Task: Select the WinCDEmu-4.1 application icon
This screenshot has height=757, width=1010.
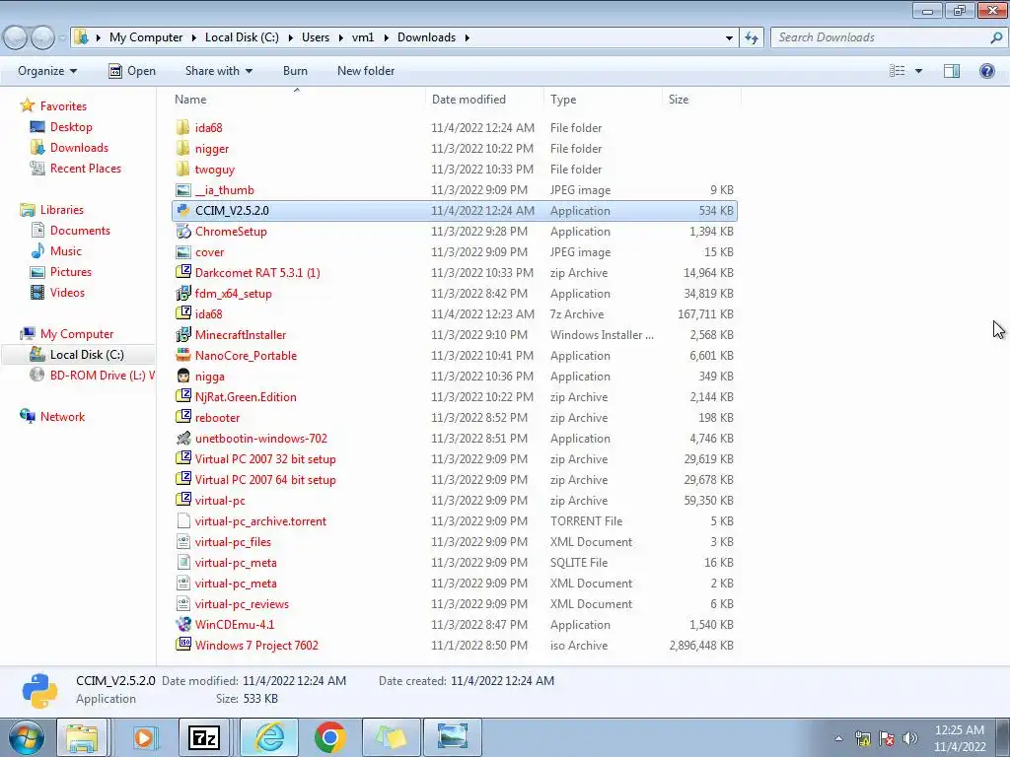Action: click(183, 624)
